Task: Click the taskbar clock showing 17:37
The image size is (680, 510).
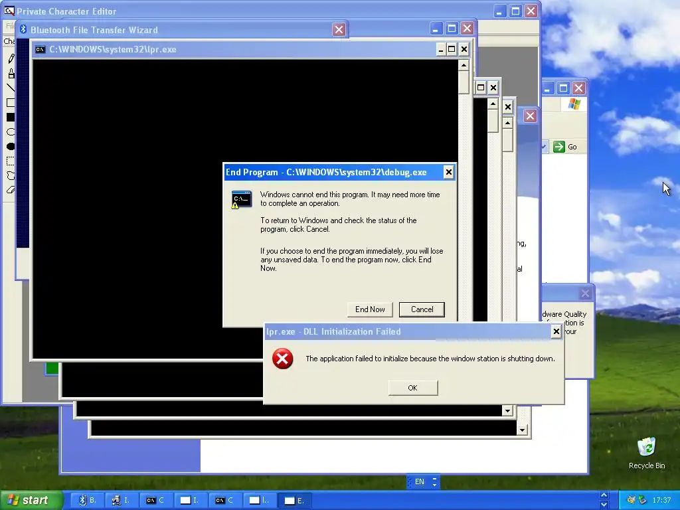Action: (x=661, y=500)
